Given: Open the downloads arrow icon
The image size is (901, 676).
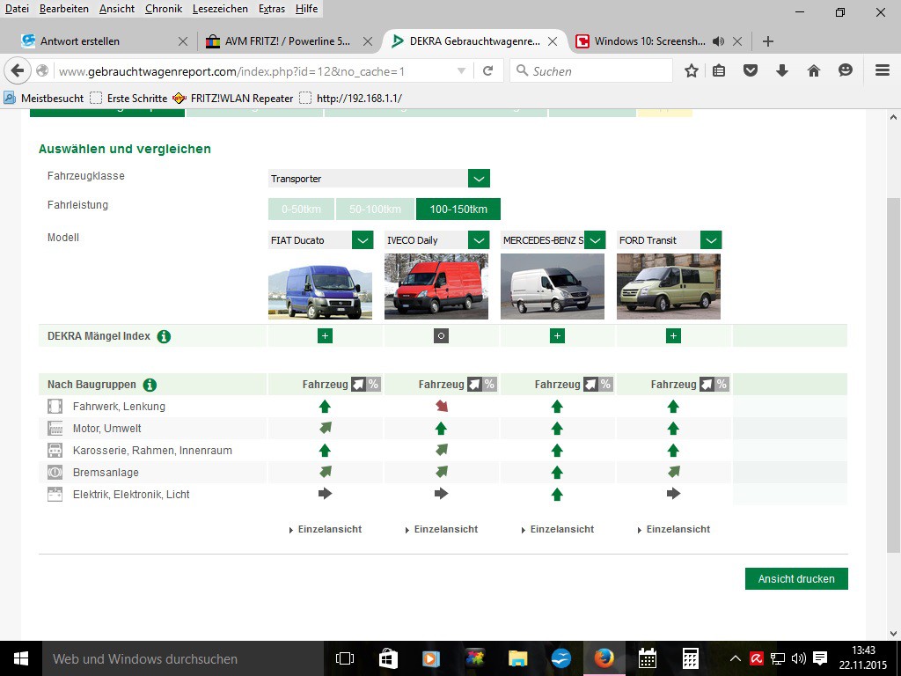Looking at the screenshot, I should click(782, 70).
